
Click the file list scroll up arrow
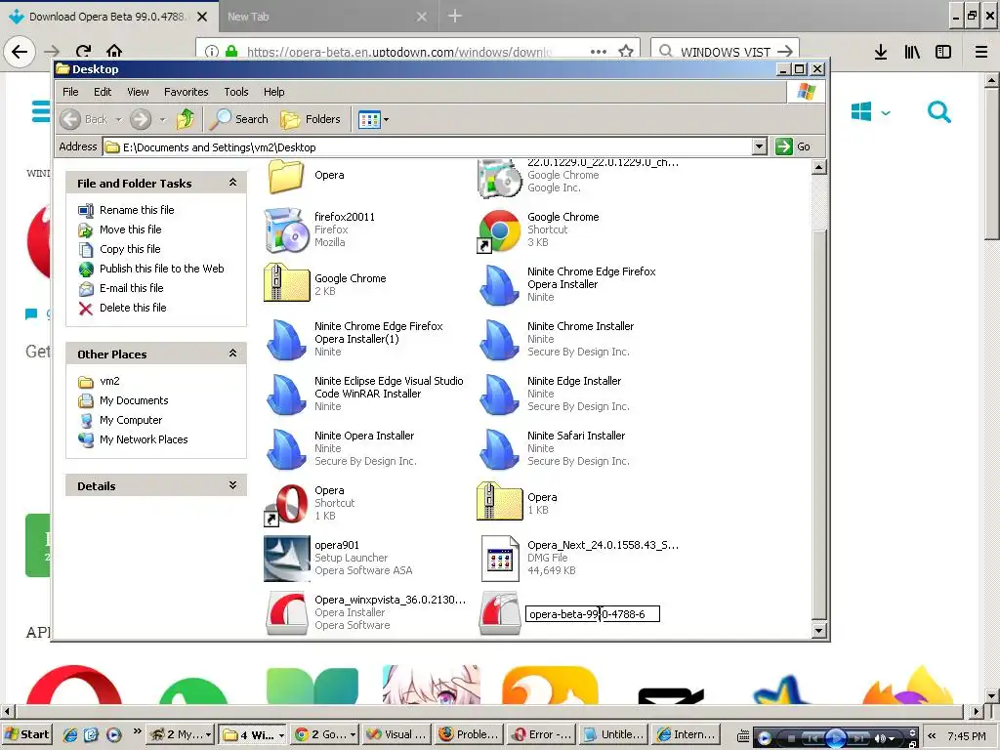tap(819, 167)
